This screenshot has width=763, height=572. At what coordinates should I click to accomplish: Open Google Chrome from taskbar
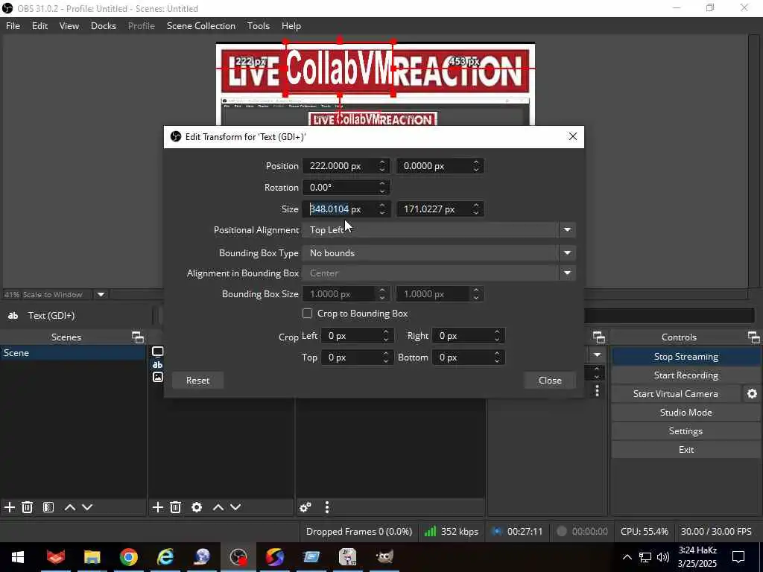(128, 557)
